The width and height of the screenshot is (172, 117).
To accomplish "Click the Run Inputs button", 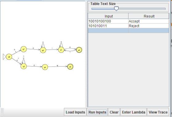I will tap(97, 112).
